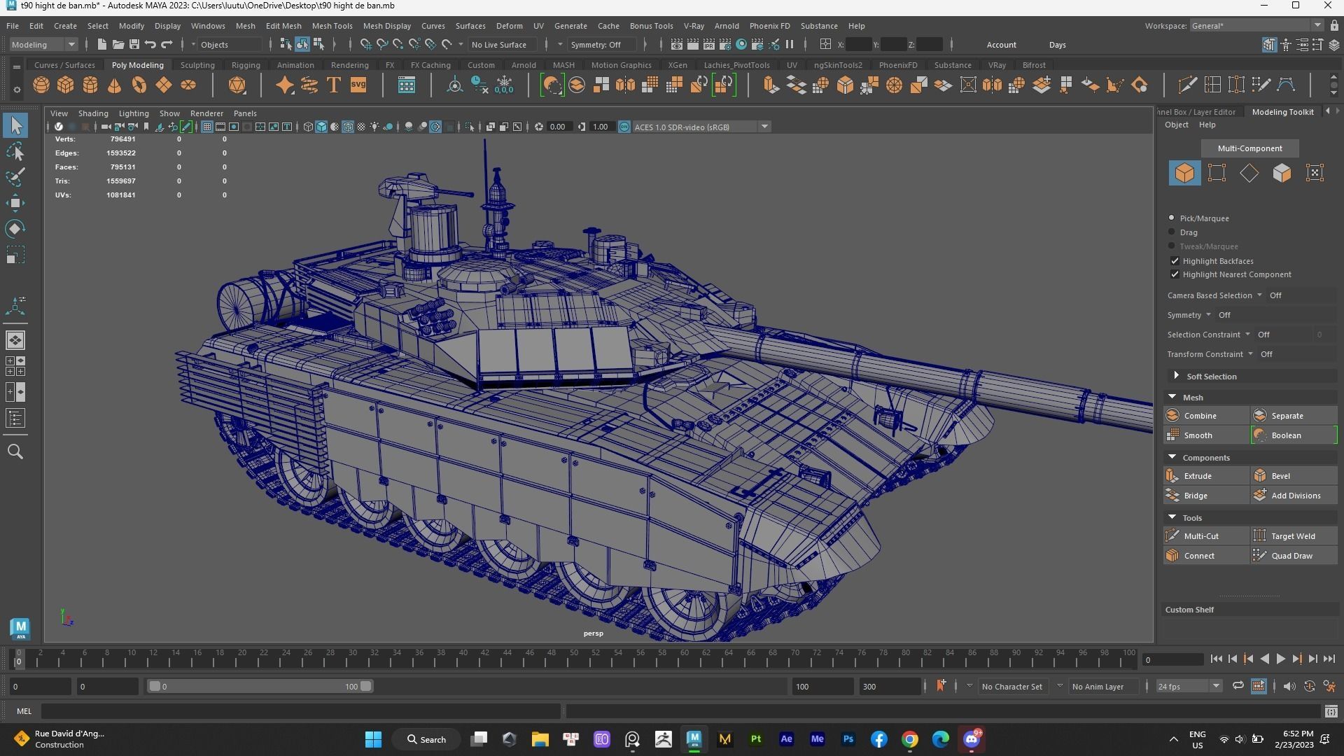Create a polygon cylinder from shelf
Viewport: 1344px width, 756px height.
click(90, 85)
